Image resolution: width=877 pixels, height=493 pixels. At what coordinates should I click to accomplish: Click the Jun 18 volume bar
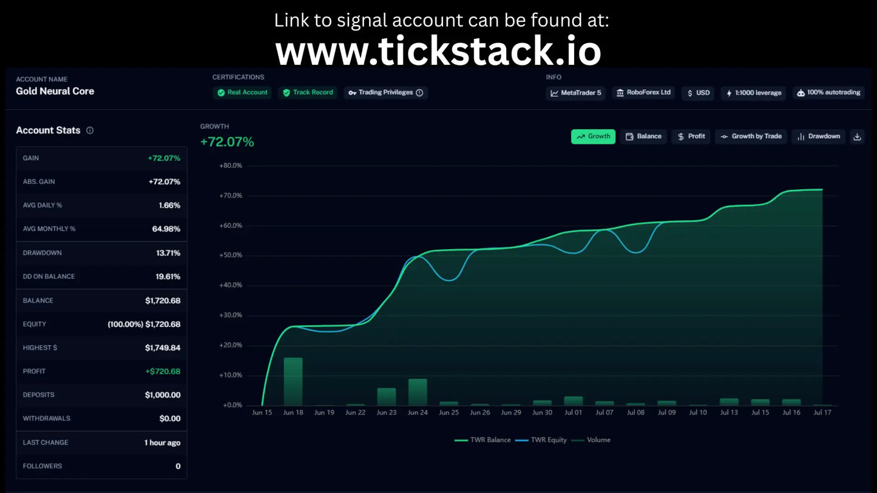pyautogui.click(x=293, y=381)
